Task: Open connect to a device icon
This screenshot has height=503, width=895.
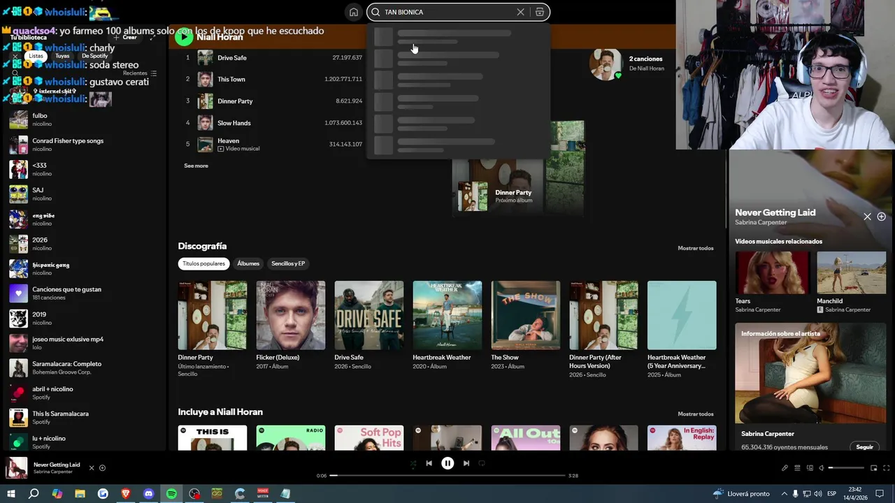Action: tap(810, 468)
